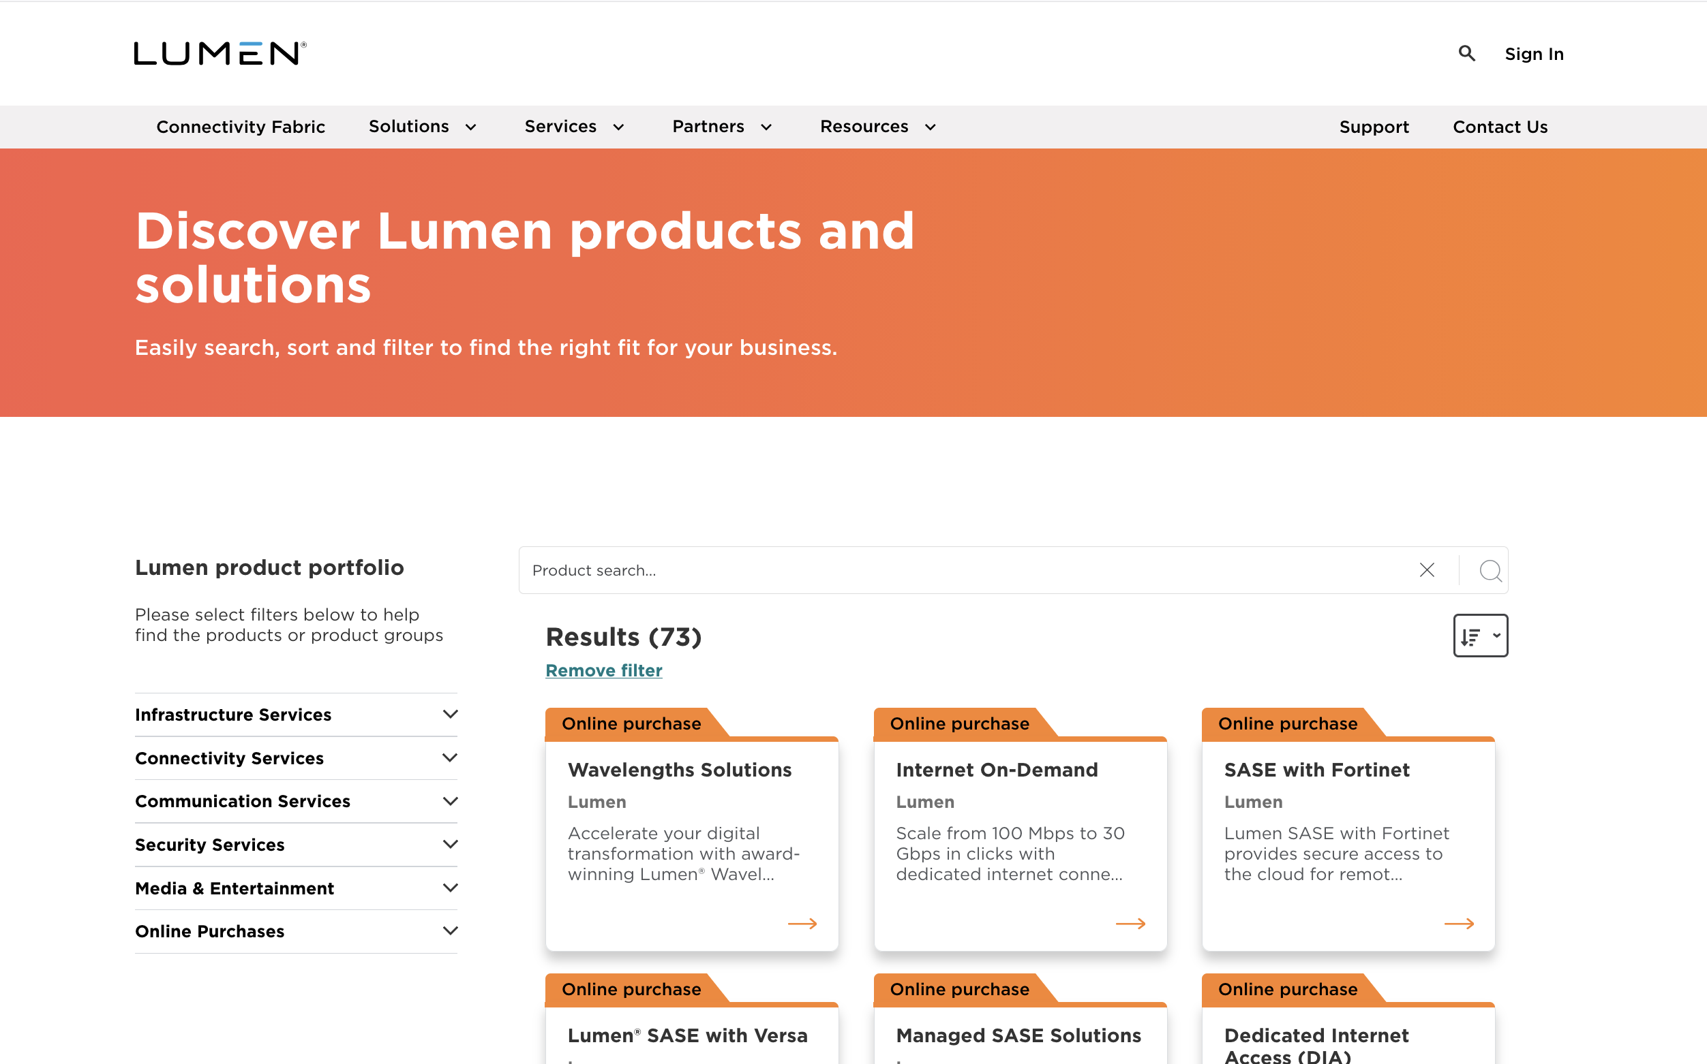
Task: Expand Media & Entertainment filter
Action: tap(296, 889)
